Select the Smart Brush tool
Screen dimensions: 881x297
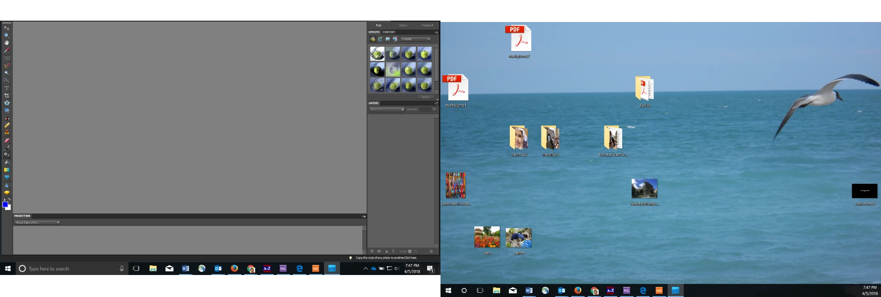pos(6,155)
